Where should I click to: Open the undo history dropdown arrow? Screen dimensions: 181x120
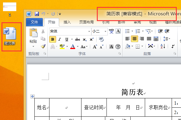pyautogui.click(x=48, y=14)
